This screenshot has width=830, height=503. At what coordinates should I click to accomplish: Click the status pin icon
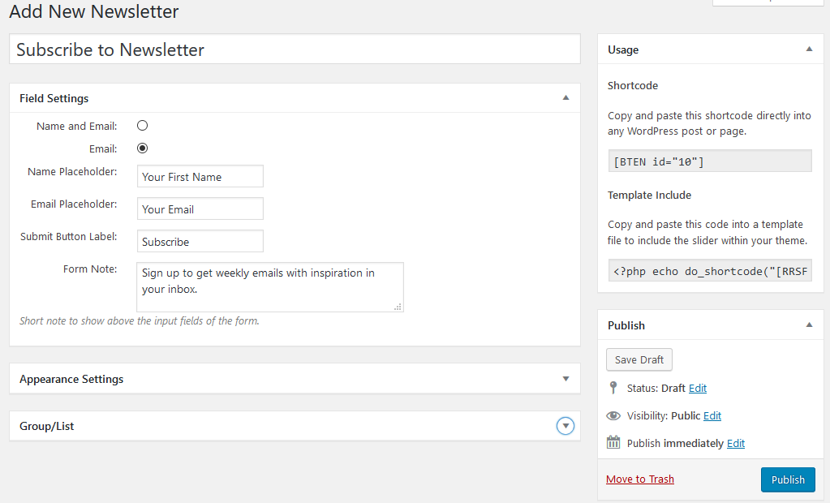(613, 388)
